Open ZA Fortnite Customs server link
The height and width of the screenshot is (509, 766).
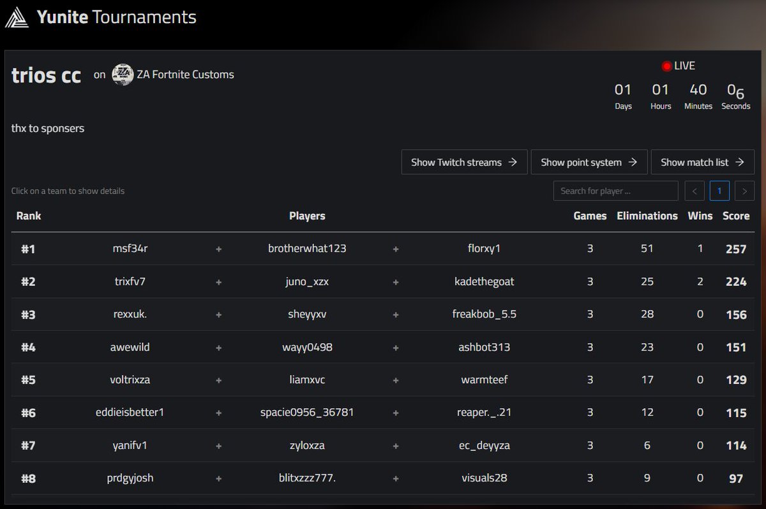pos(185,75)
